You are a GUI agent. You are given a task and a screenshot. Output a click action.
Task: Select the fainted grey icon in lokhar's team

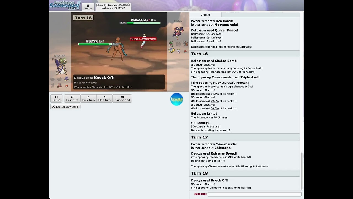[x=178, y=44]
